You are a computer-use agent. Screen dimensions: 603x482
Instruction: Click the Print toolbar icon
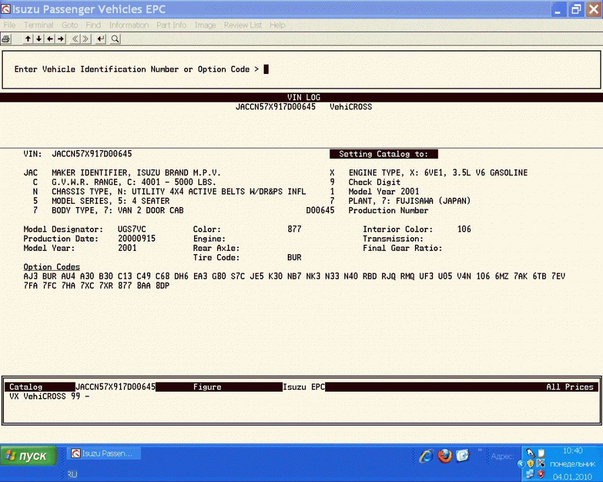point(6,39)
